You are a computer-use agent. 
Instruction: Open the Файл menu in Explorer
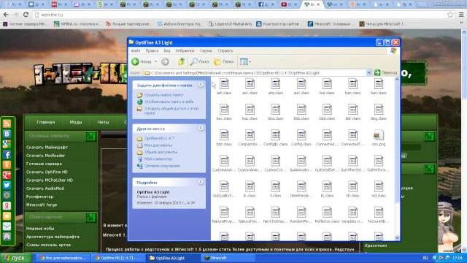click(x=136, y=50)
